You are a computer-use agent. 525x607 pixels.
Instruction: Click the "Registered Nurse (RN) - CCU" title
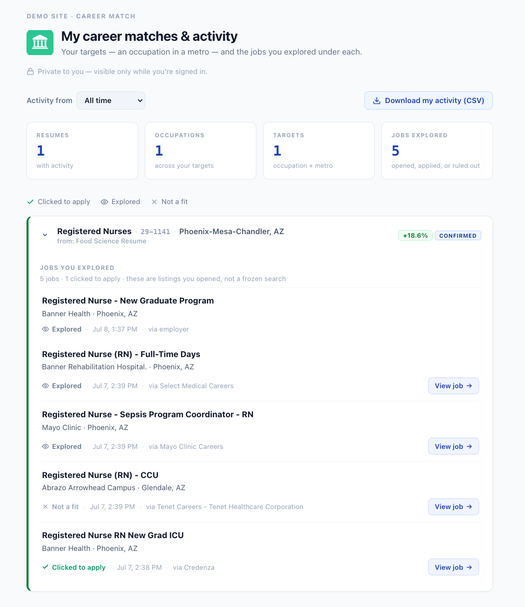point(100,475)
